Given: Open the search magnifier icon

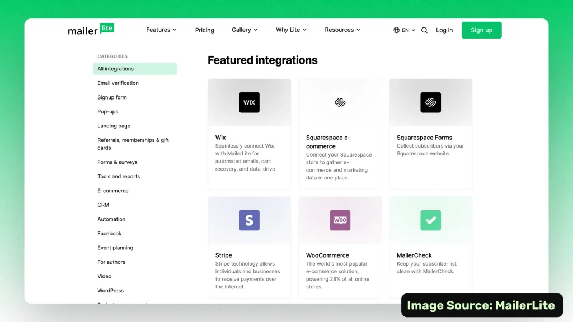Looking at the screenshot, I should click(x=424, y=30).
